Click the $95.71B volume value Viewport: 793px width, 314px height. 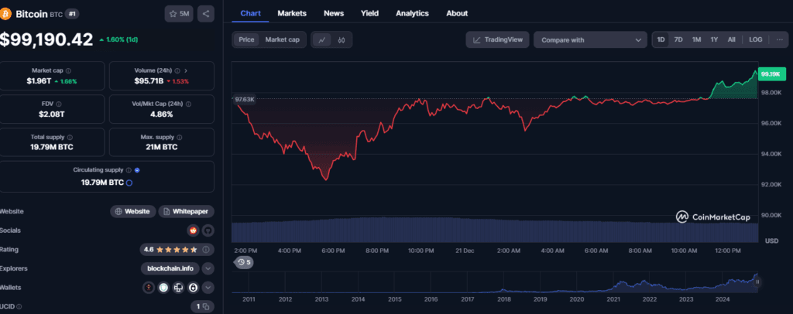149,80
